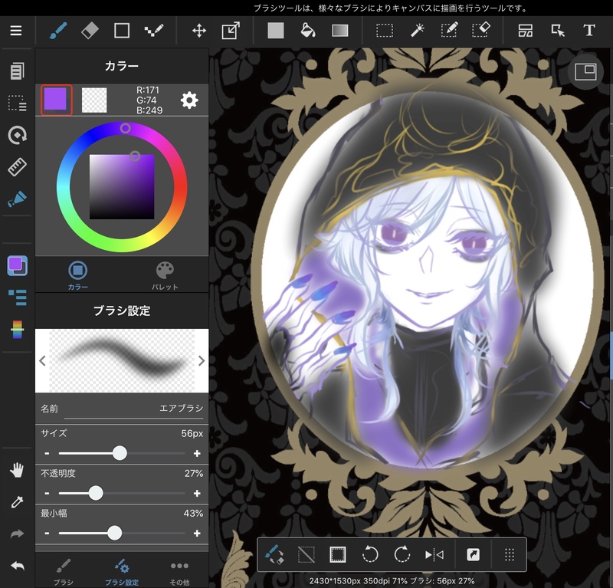Click the サイズ slider handle
613x588 pixels.
tap(120, 453)
